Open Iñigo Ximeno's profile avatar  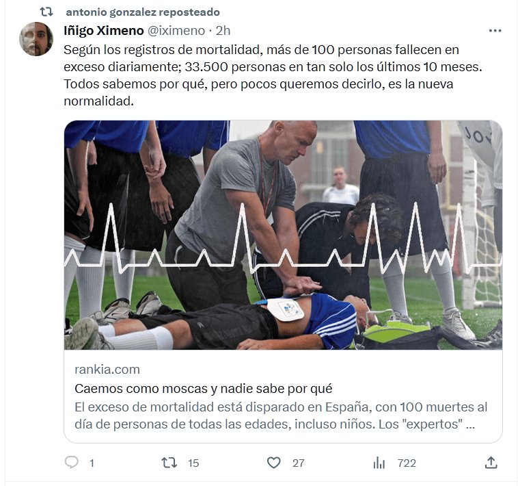(x=36, y=39)
